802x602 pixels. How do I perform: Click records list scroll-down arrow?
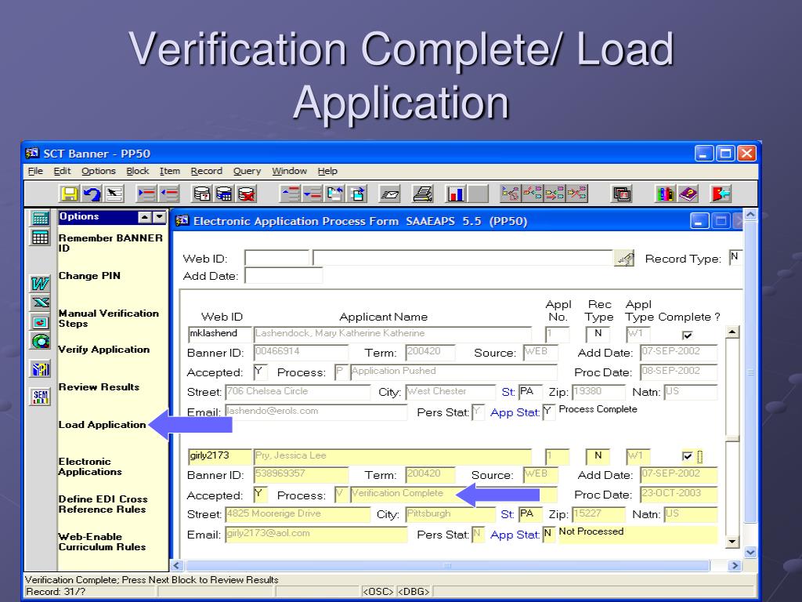pyautogui.click(x=732, y=542)
